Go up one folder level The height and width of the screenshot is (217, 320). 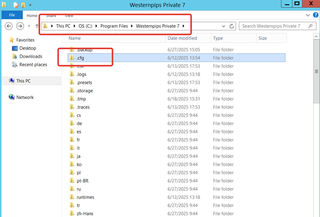coord(37,26)
